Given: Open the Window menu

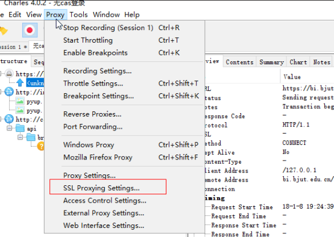Looking at the screenshot, I should (x=106, y=14).
